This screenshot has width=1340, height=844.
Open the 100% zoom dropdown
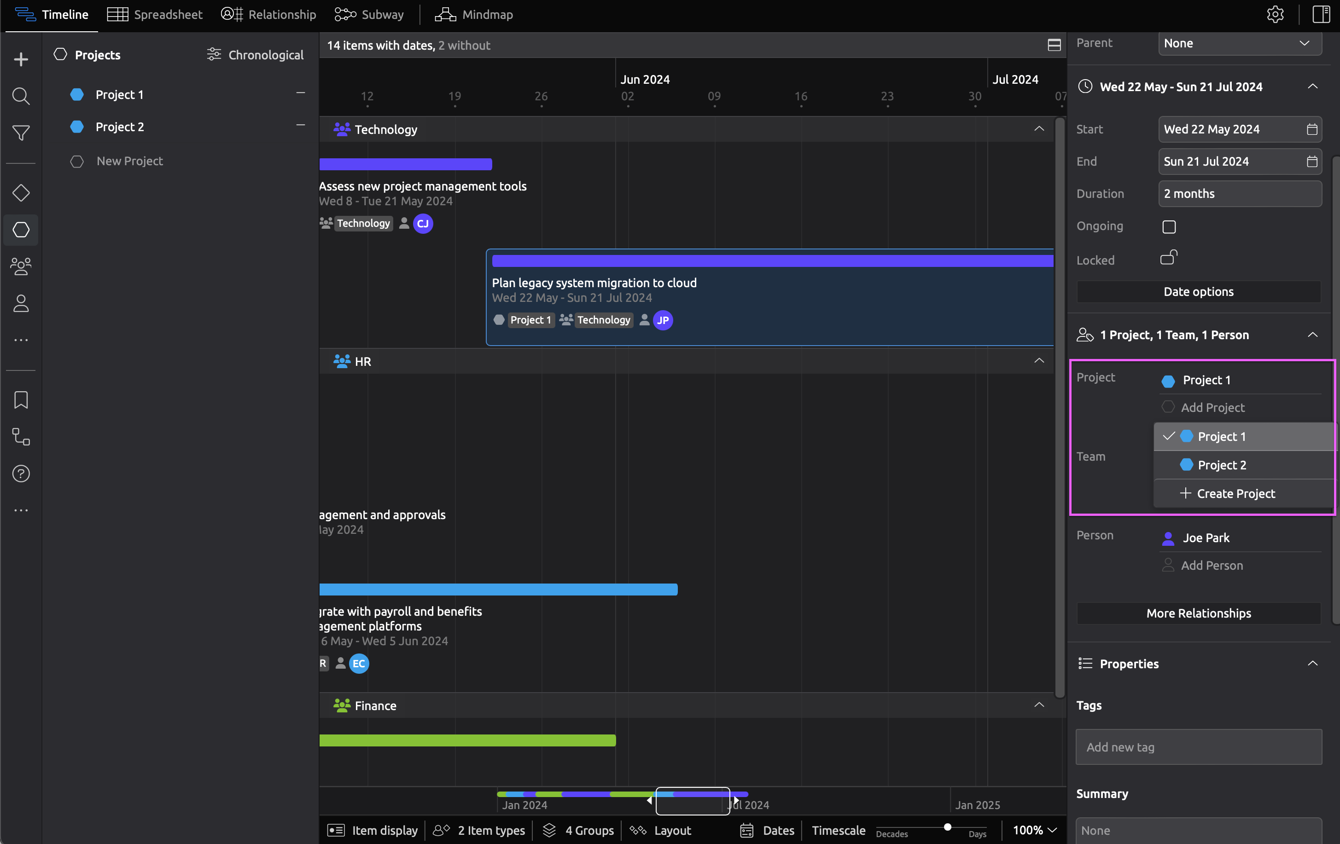(1034, 830)
